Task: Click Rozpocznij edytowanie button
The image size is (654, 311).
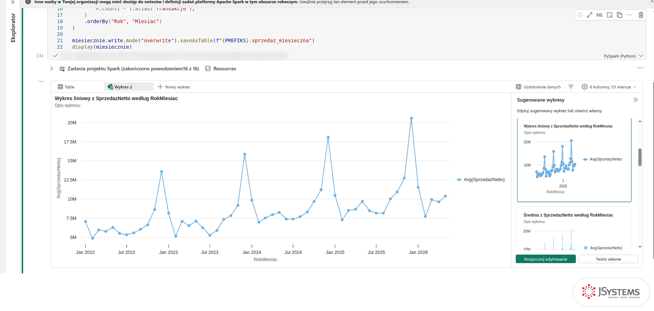Action: (546, 259)
